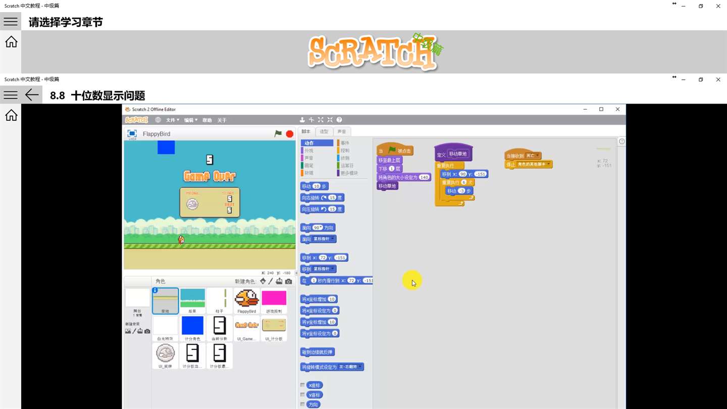Viewport: 727px width, 409px height.
Task: Open 面向 鼠标指针 block dropdown
Action: (x=324, y=239)
